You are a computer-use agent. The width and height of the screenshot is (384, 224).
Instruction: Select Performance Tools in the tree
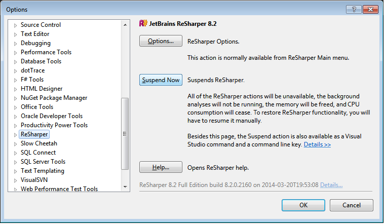pyautogui.click(x=46, y=52)
